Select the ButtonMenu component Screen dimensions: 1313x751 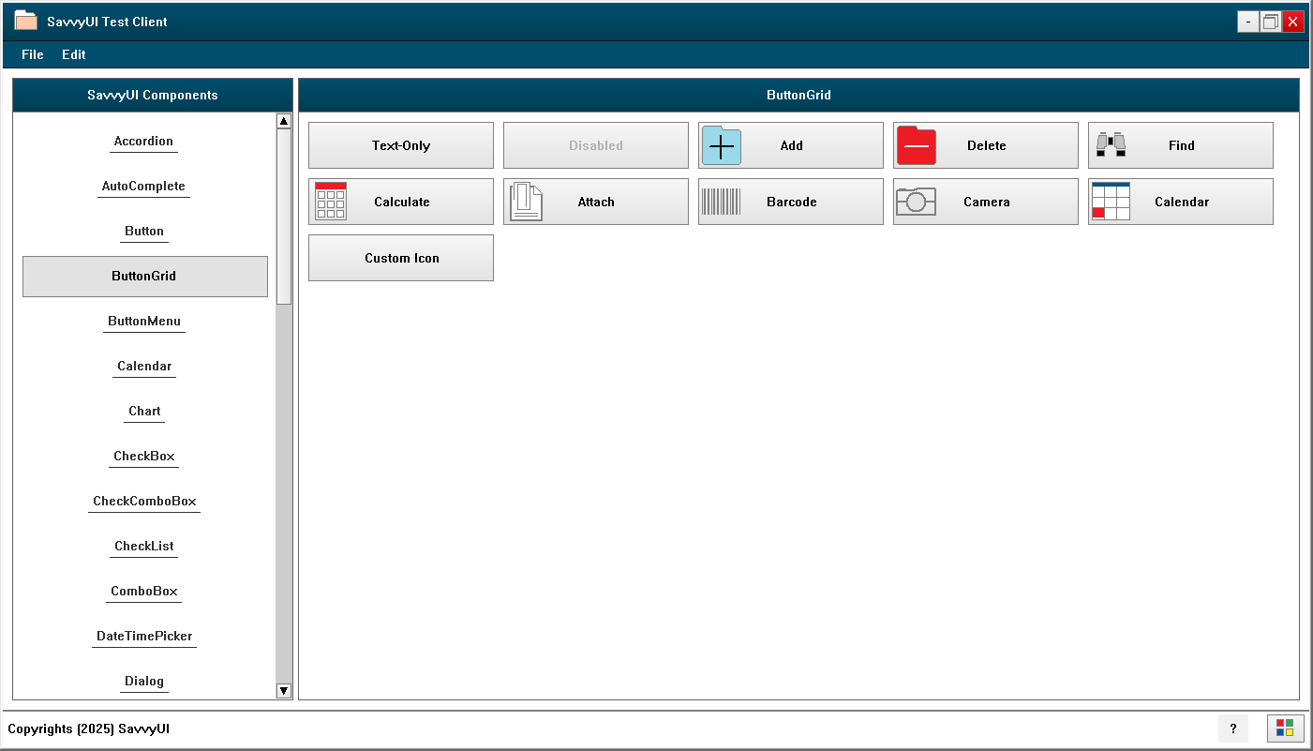tap(143, 321)
